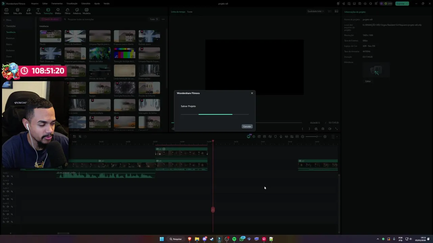Click the preview snapshot camera icon
This screenshot has width=433, height=243.
[323, 129]
